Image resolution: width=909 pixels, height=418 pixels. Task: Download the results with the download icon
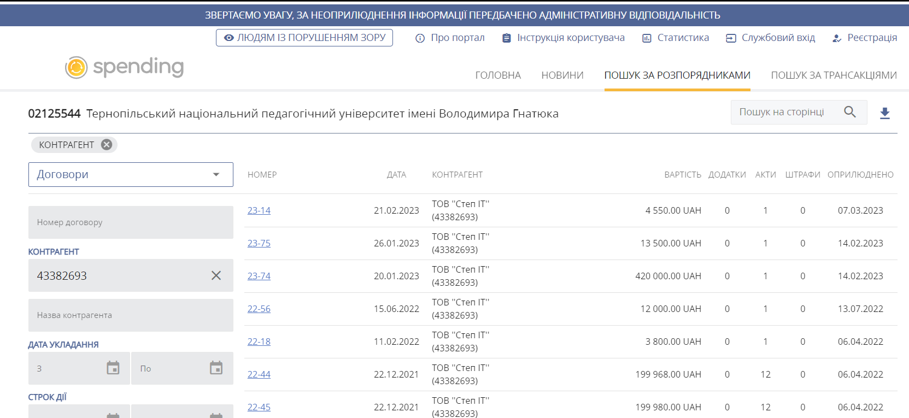[x=884, y=113]
